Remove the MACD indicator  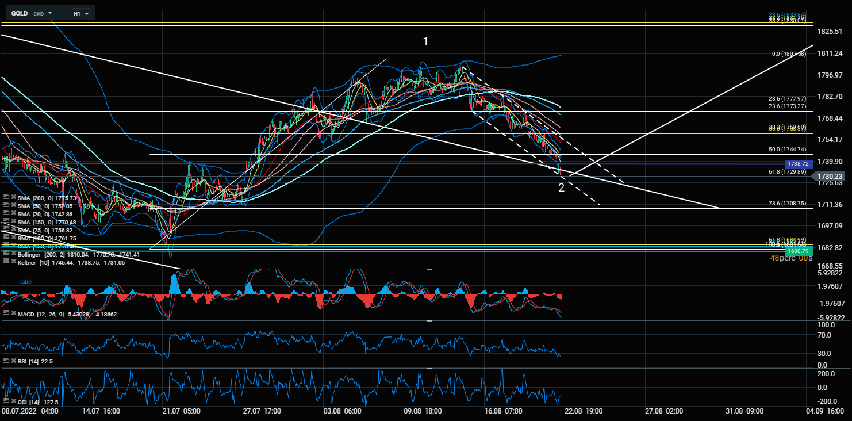(13, 315)
